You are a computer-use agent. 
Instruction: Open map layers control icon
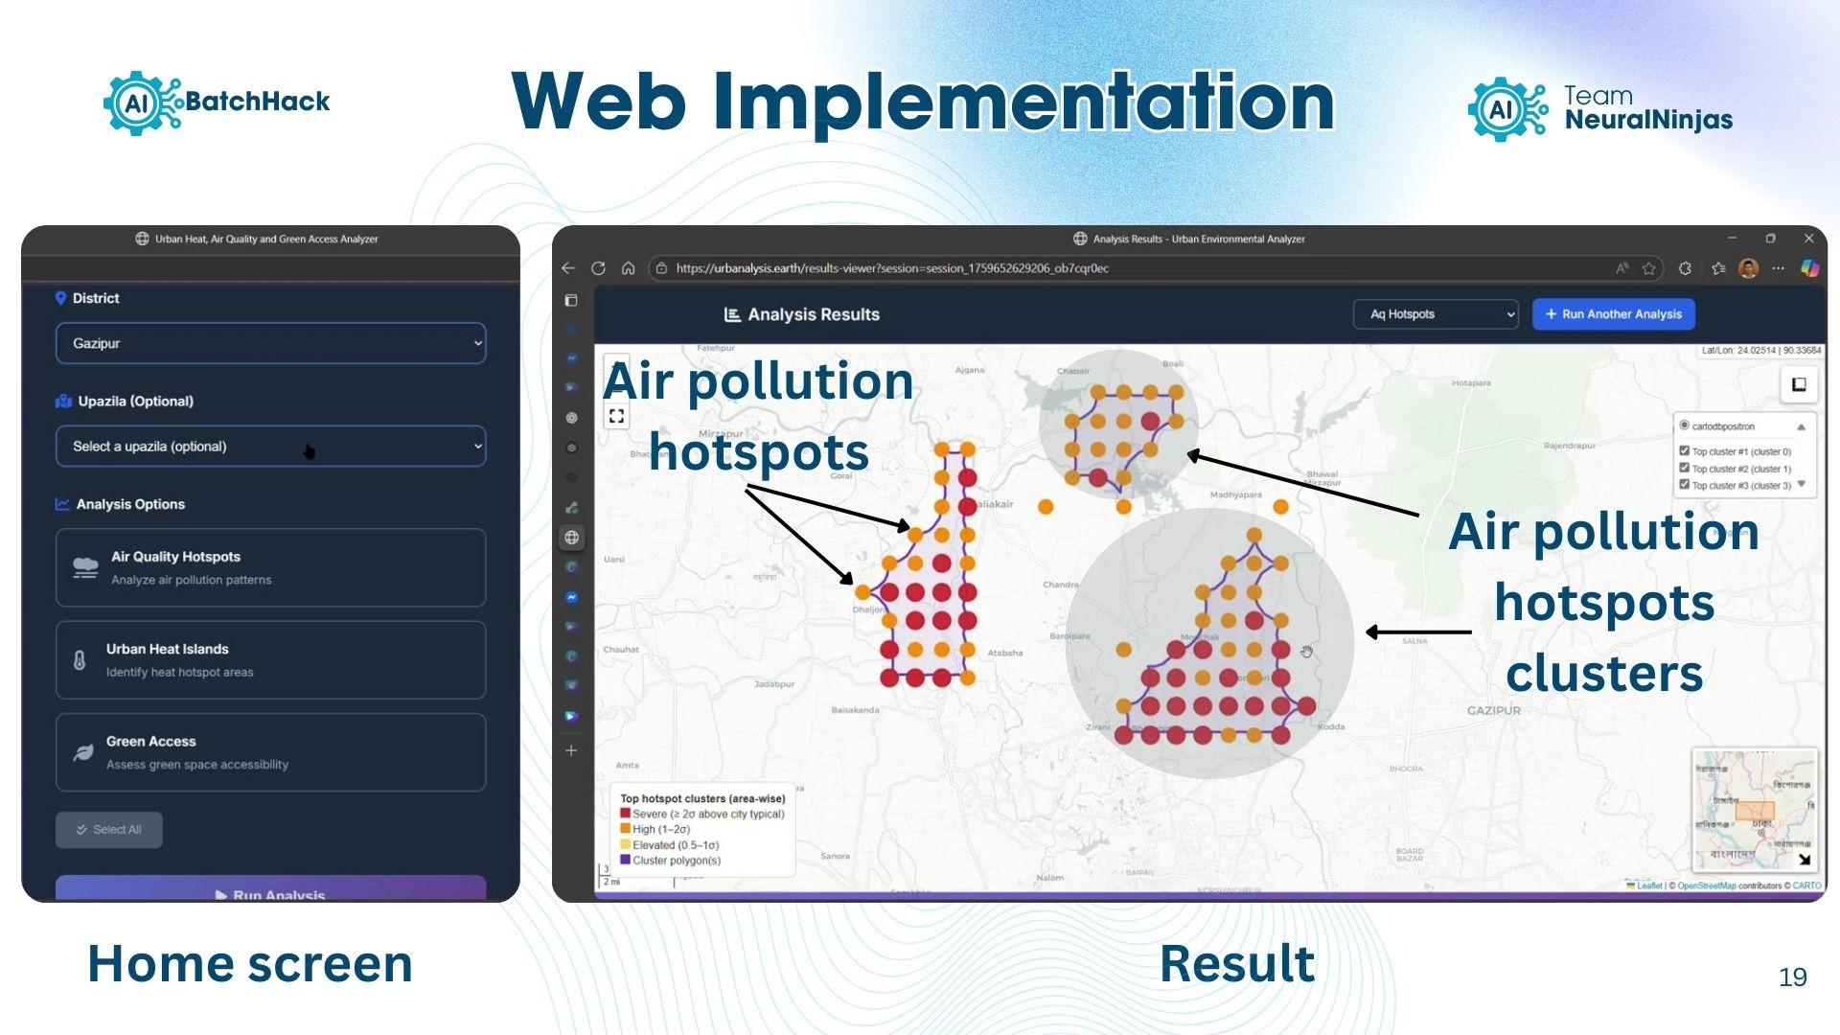click(x=1799, y=384)
